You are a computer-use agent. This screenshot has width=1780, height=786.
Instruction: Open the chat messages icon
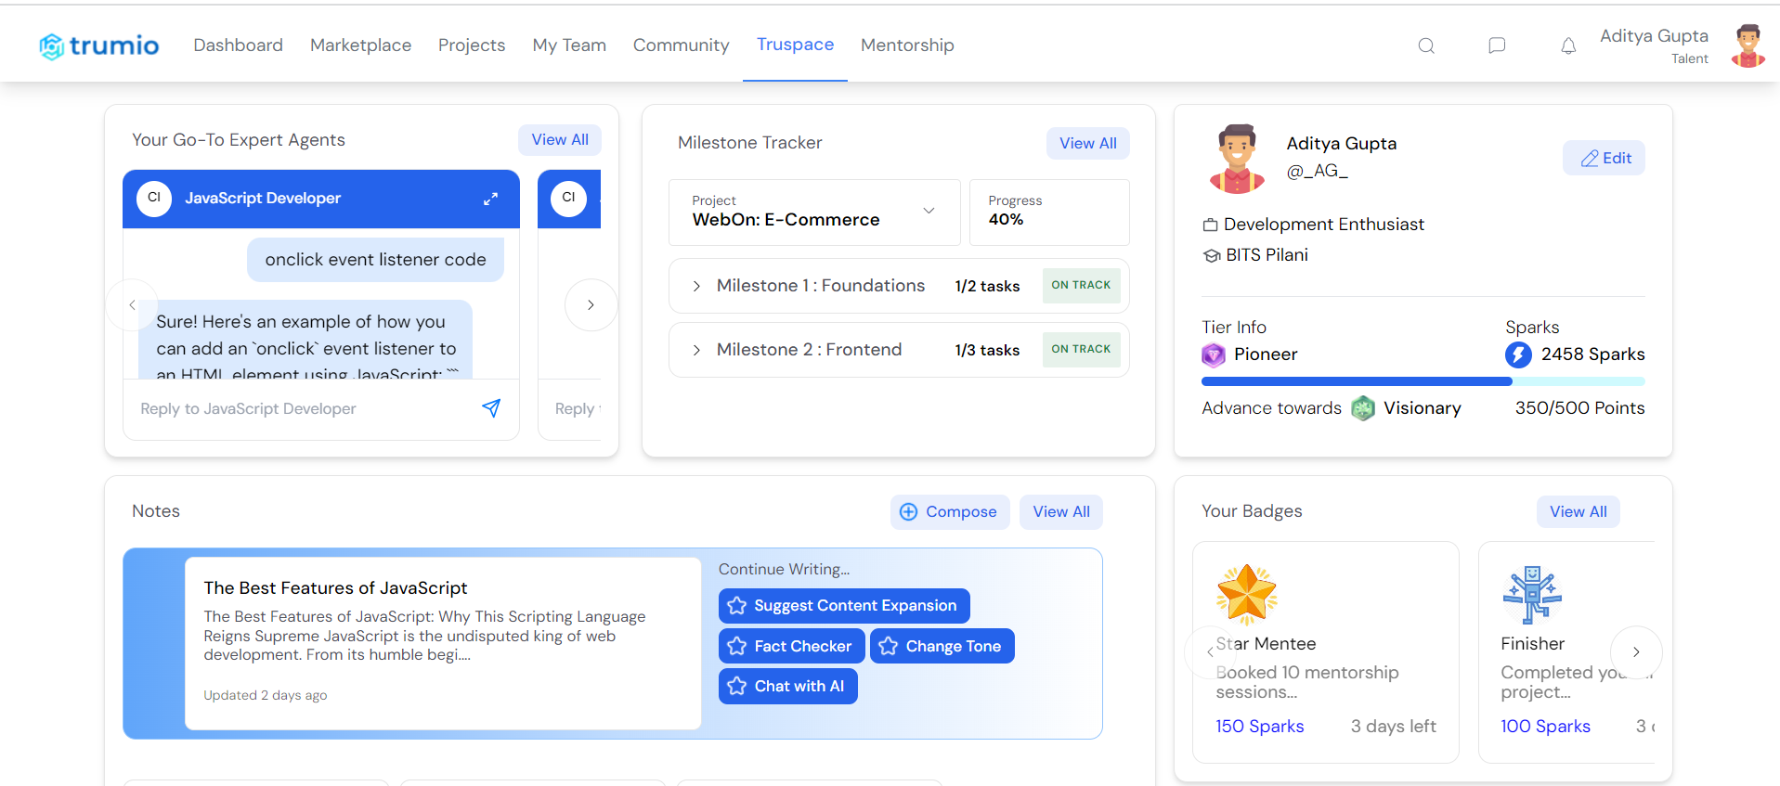(x=1497, y=45)
